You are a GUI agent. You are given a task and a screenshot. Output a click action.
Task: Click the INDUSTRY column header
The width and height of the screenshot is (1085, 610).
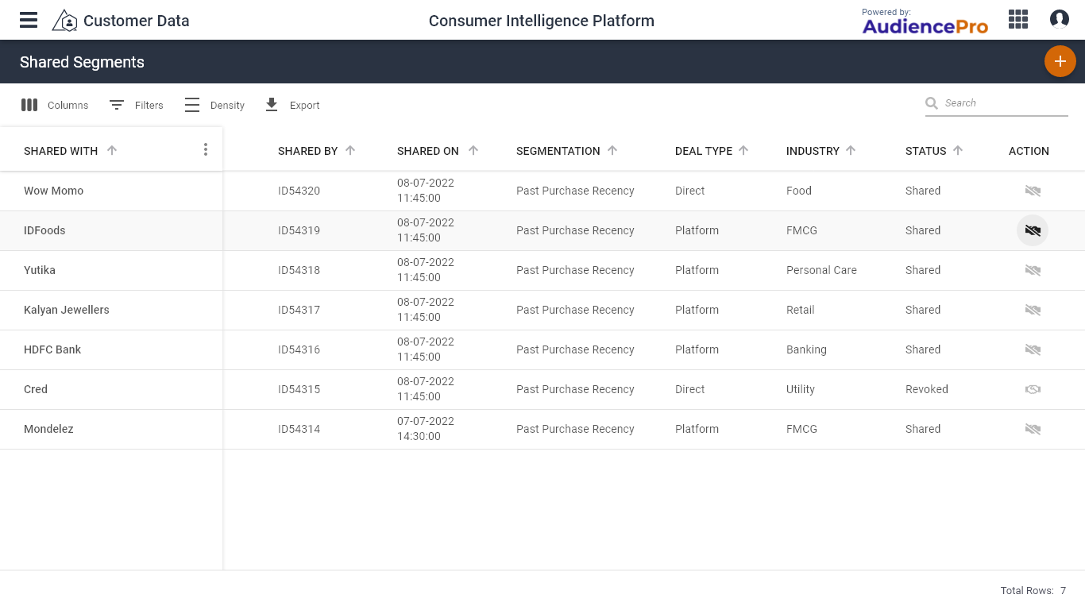pos(813,151)
